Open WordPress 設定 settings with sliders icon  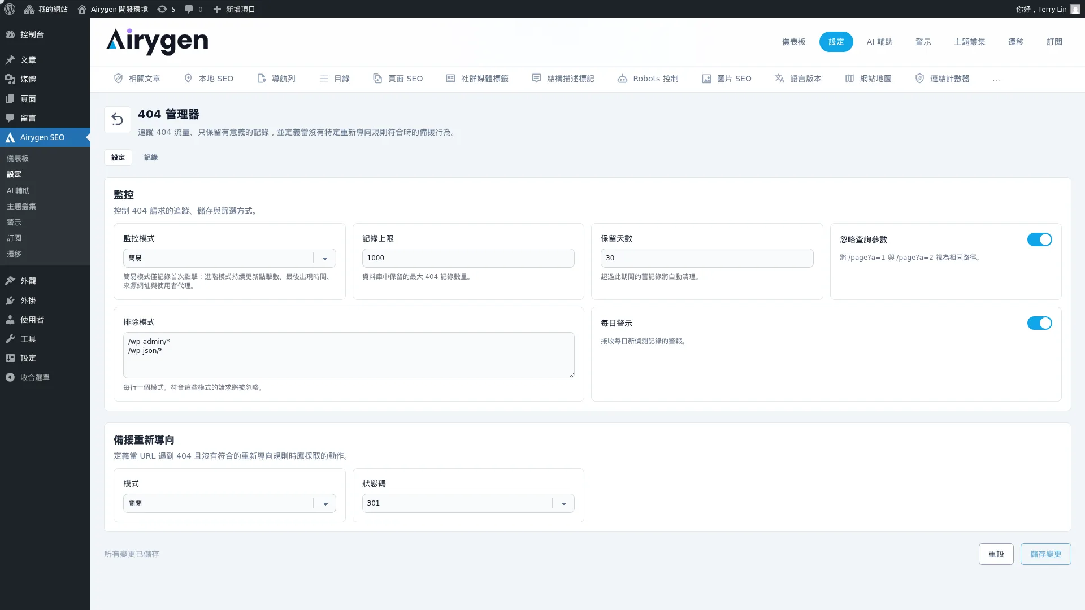(45, 358)
